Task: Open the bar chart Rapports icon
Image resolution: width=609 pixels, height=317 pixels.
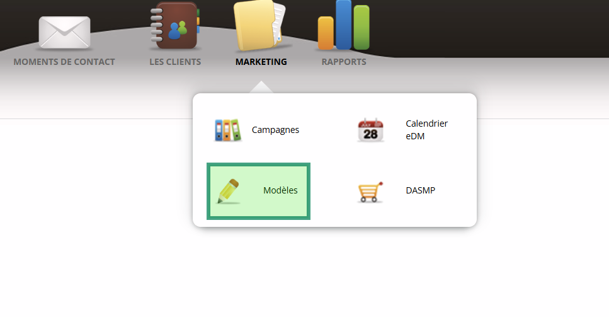Action: (x=343, y=25)
